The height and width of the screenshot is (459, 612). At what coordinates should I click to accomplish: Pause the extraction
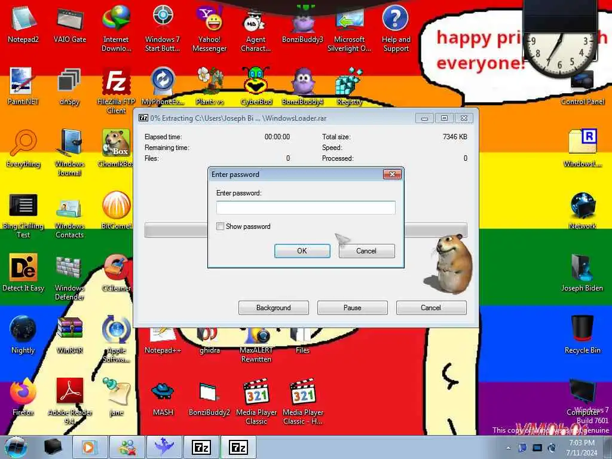coord(352,308)
